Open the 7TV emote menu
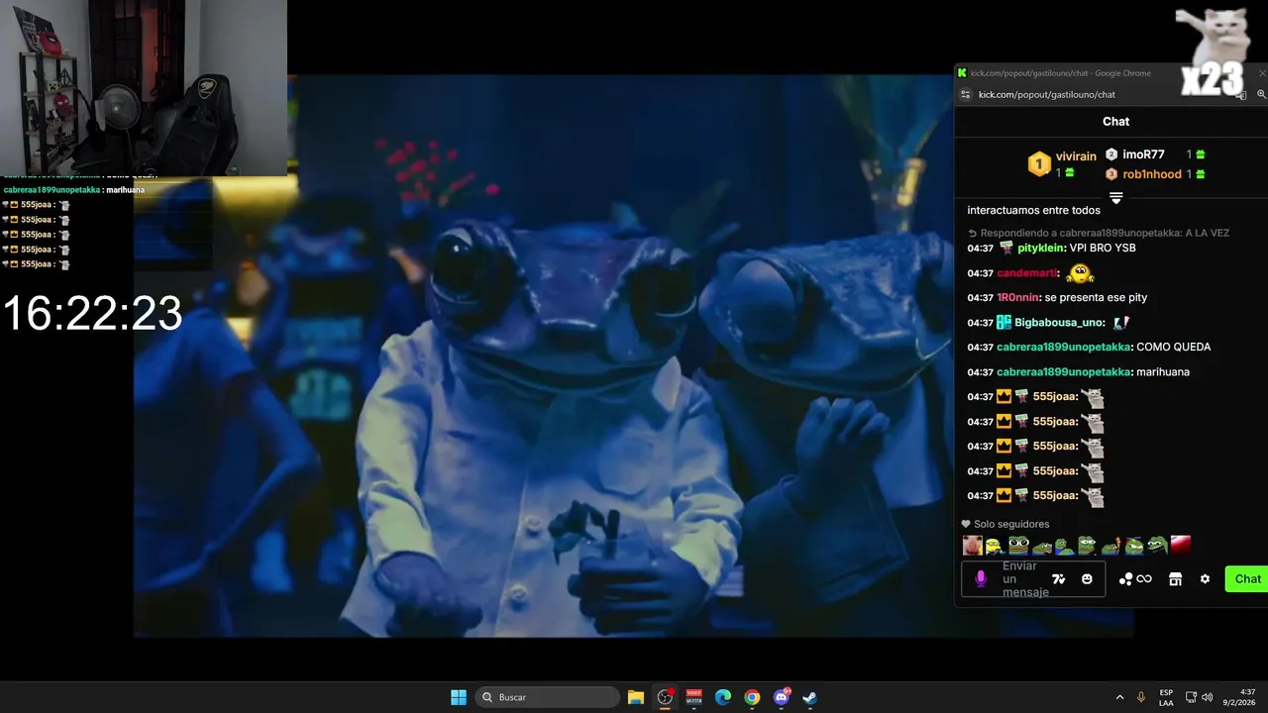This screenshot has width=1268, height=713. (1058, 579)
